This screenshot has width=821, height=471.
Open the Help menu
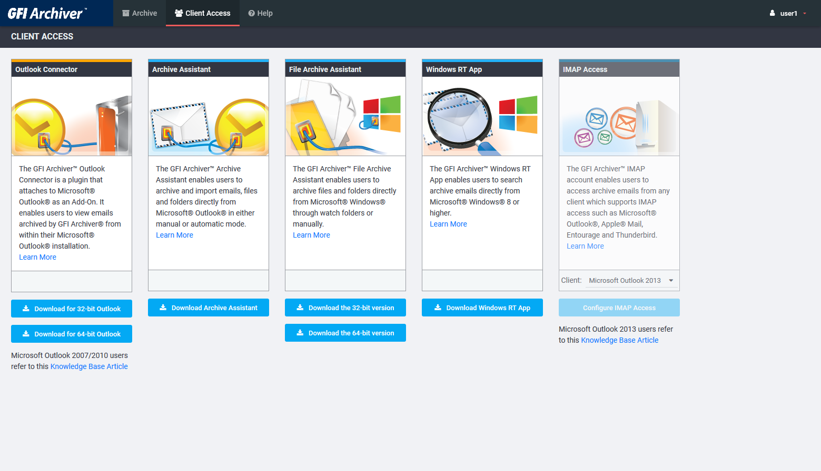pos(260,13)
